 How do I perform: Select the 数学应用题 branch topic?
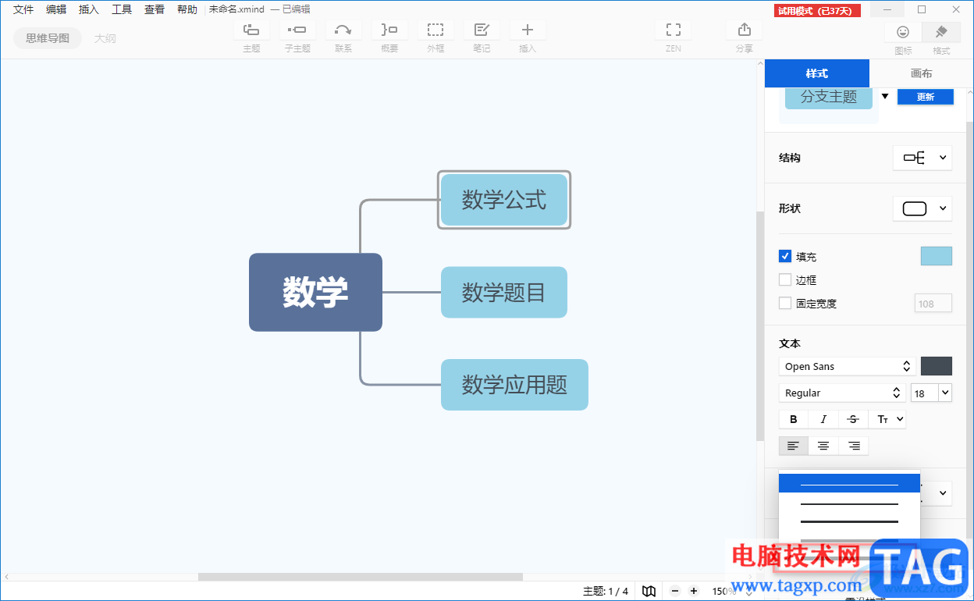coord(514,384)
